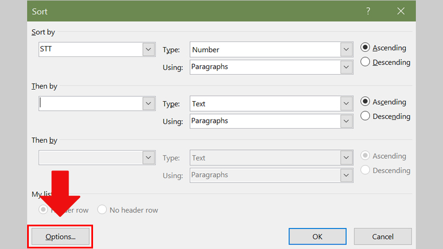The width and height of the screenshot is (443, 249).
Task: Select Ascending for the Sort by level
Action: [365, 48]
